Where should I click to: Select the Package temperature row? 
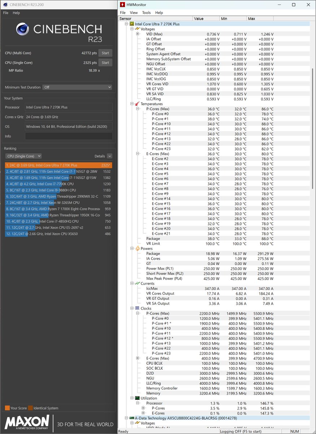214,239
